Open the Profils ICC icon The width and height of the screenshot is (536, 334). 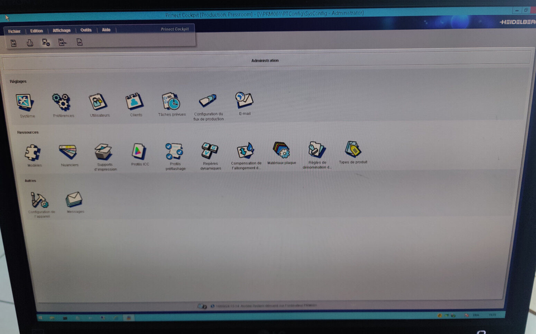tap(139, 151)
